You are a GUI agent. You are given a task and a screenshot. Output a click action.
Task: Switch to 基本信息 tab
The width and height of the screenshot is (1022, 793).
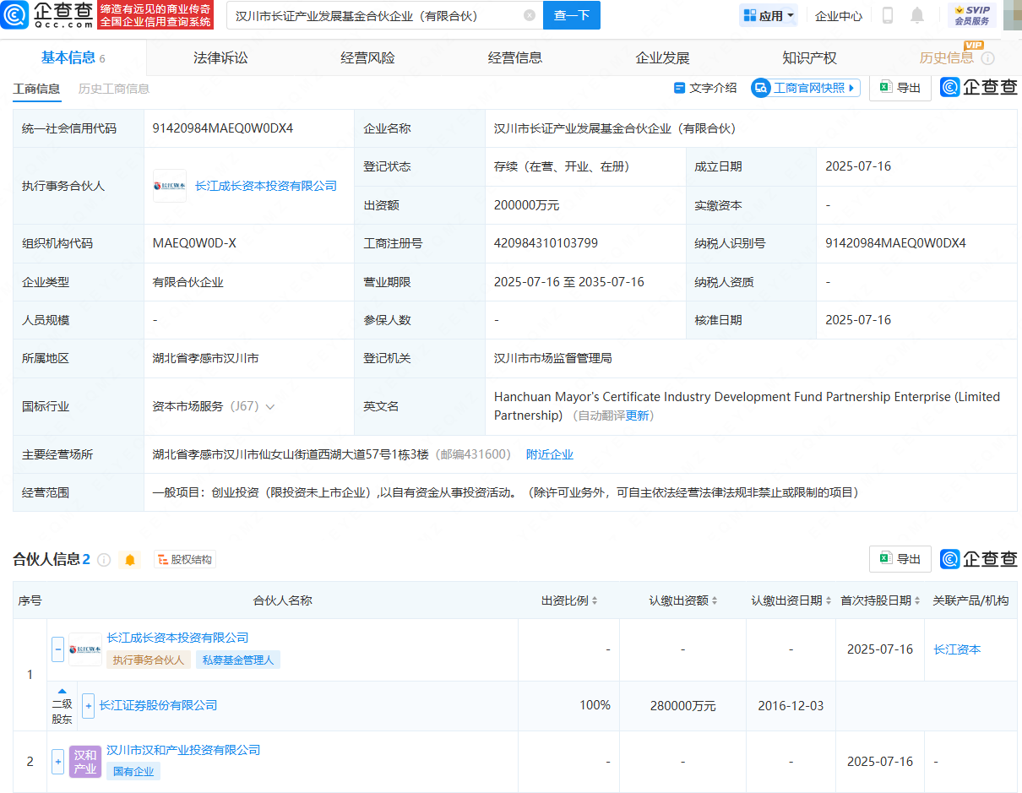(x=73, y=57)
